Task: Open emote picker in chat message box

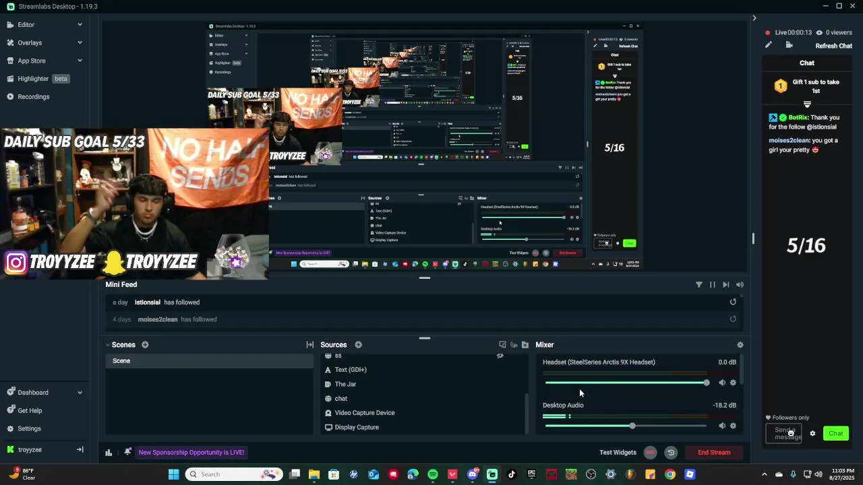Action: tap(791, 434)
